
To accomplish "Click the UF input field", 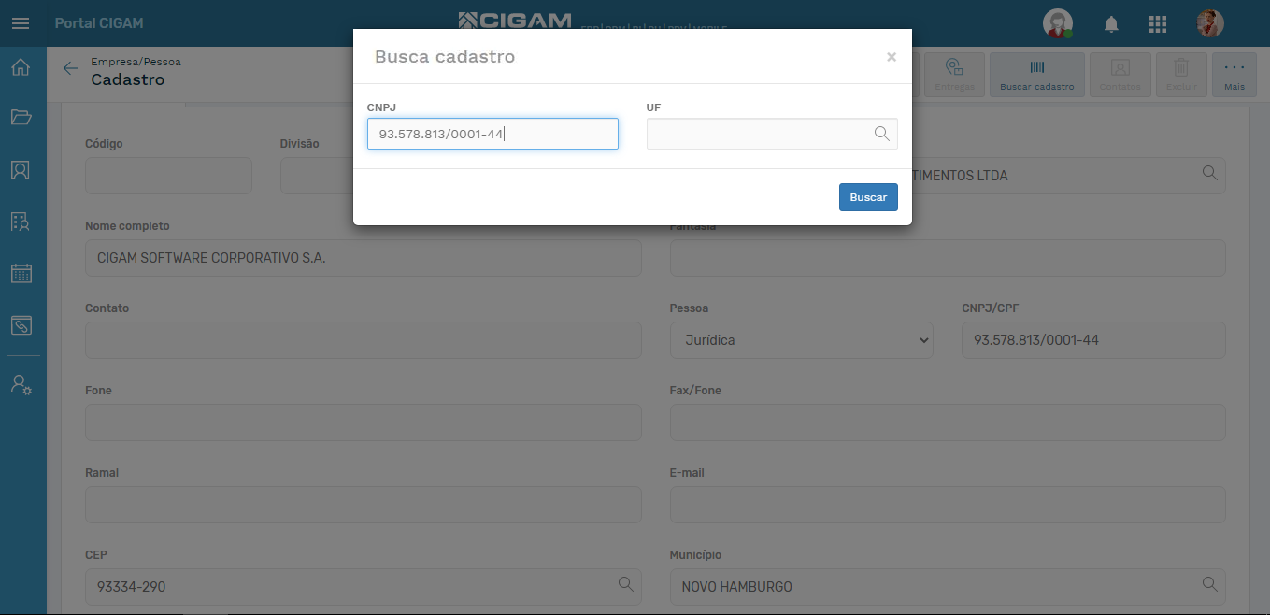I will 759,134.
